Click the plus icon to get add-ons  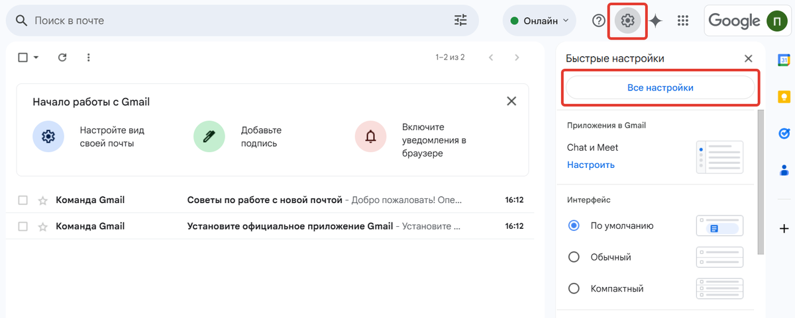point(784,229)
